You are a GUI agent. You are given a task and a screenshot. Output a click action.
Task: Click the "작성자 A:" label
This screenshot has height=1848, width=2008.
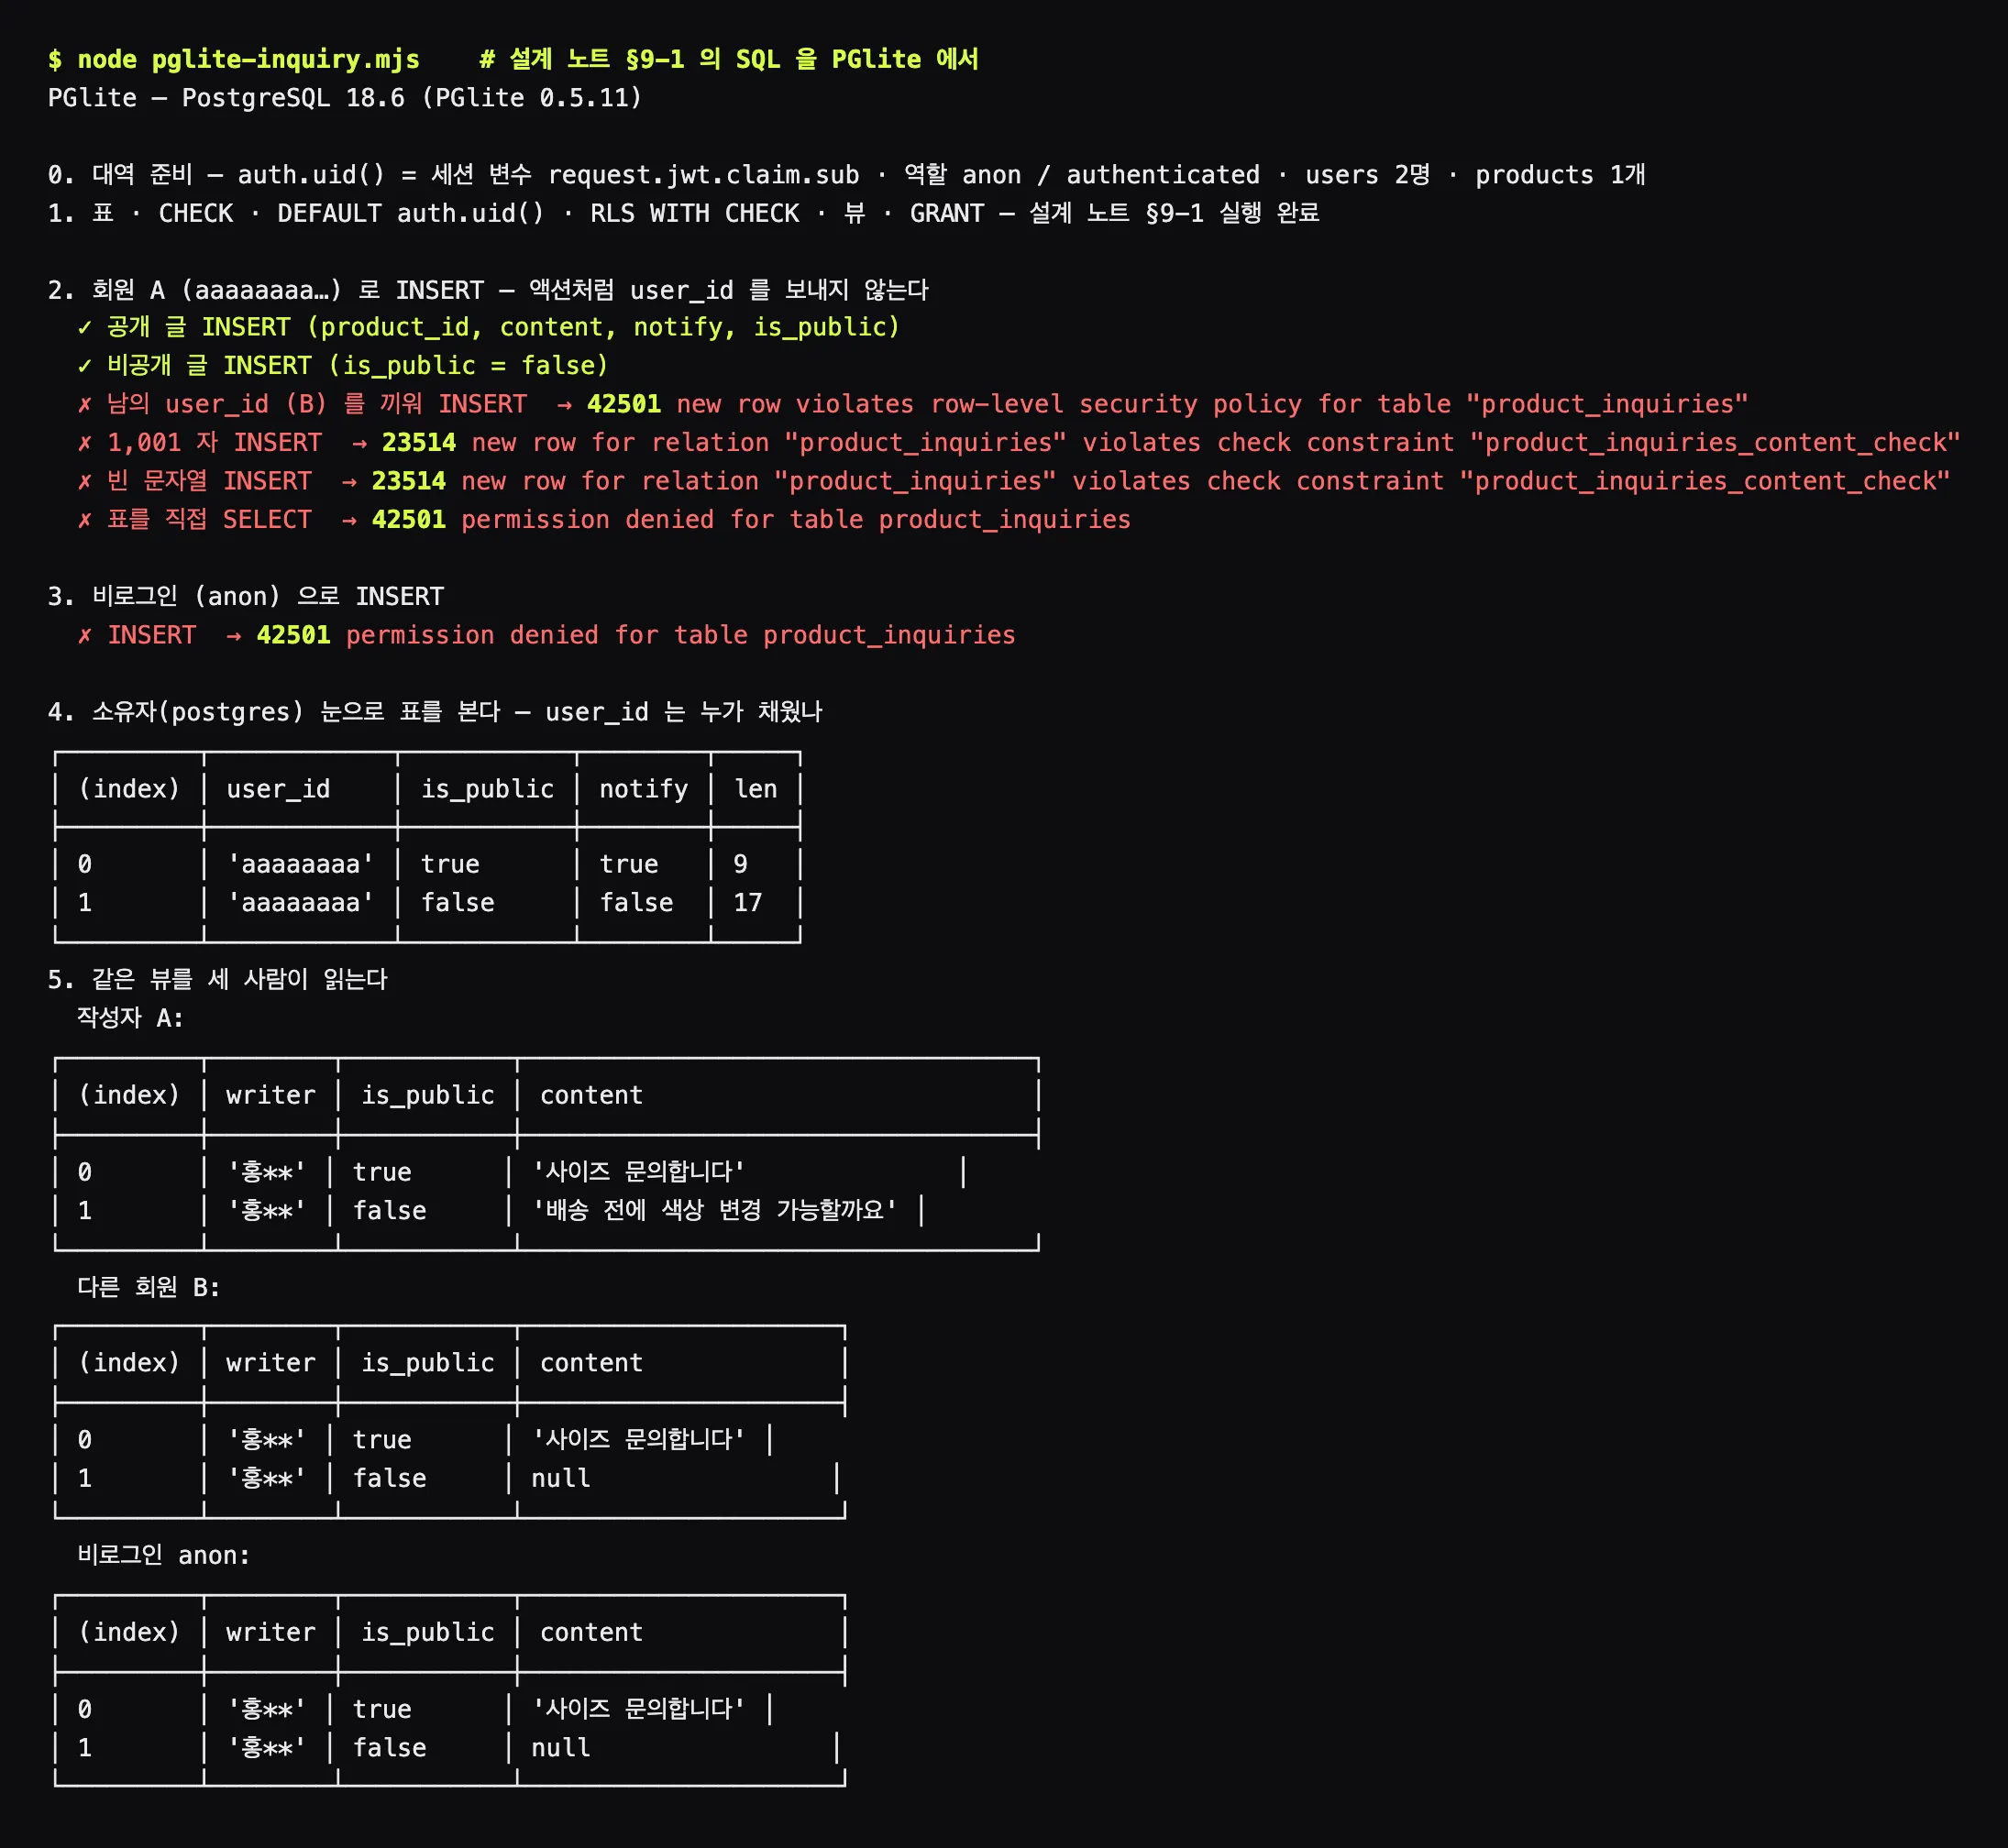click(130, 1018)
